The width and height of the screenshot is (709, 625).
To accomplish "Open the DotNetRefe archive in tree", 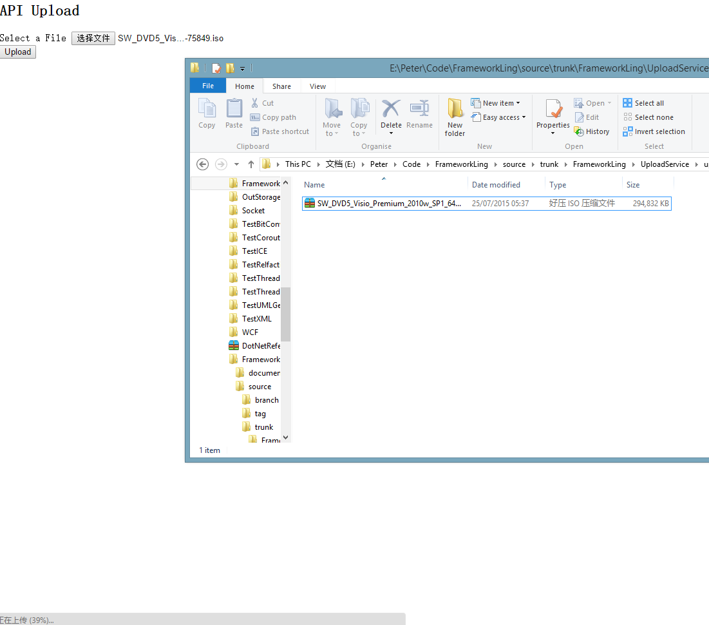I will click(x=254, y=346).
